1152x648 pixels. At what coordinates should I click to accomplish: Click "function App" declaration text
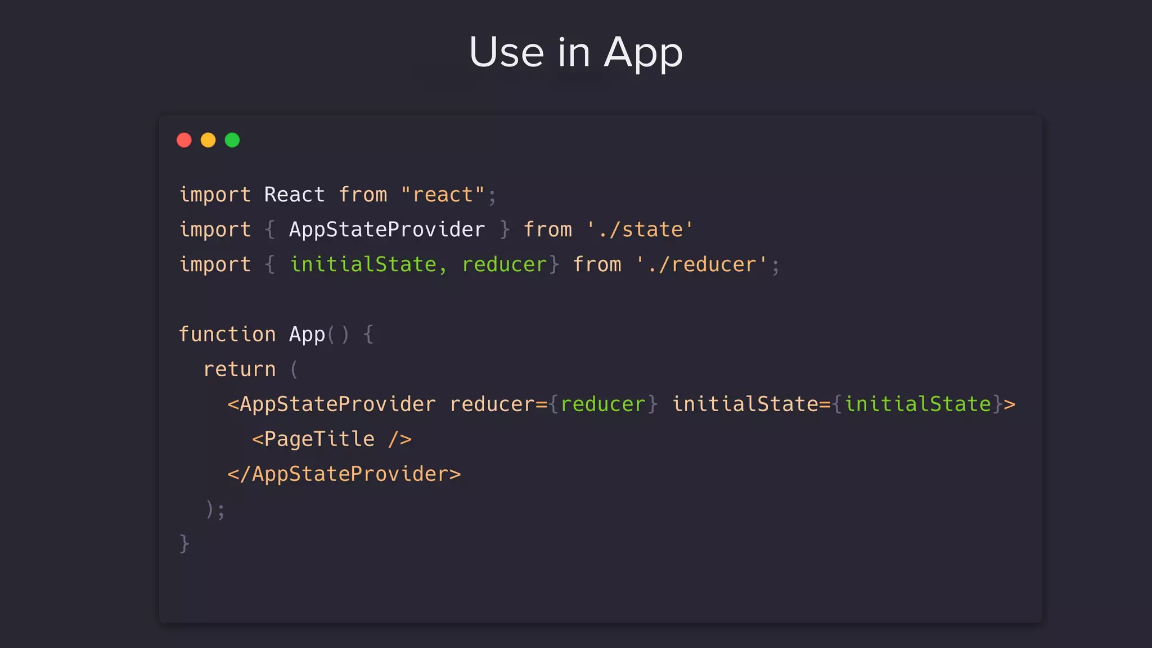point(252,335)
